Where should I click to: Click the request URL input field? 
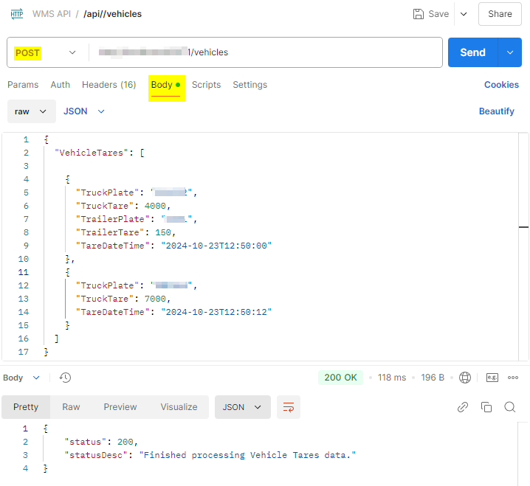265,52
